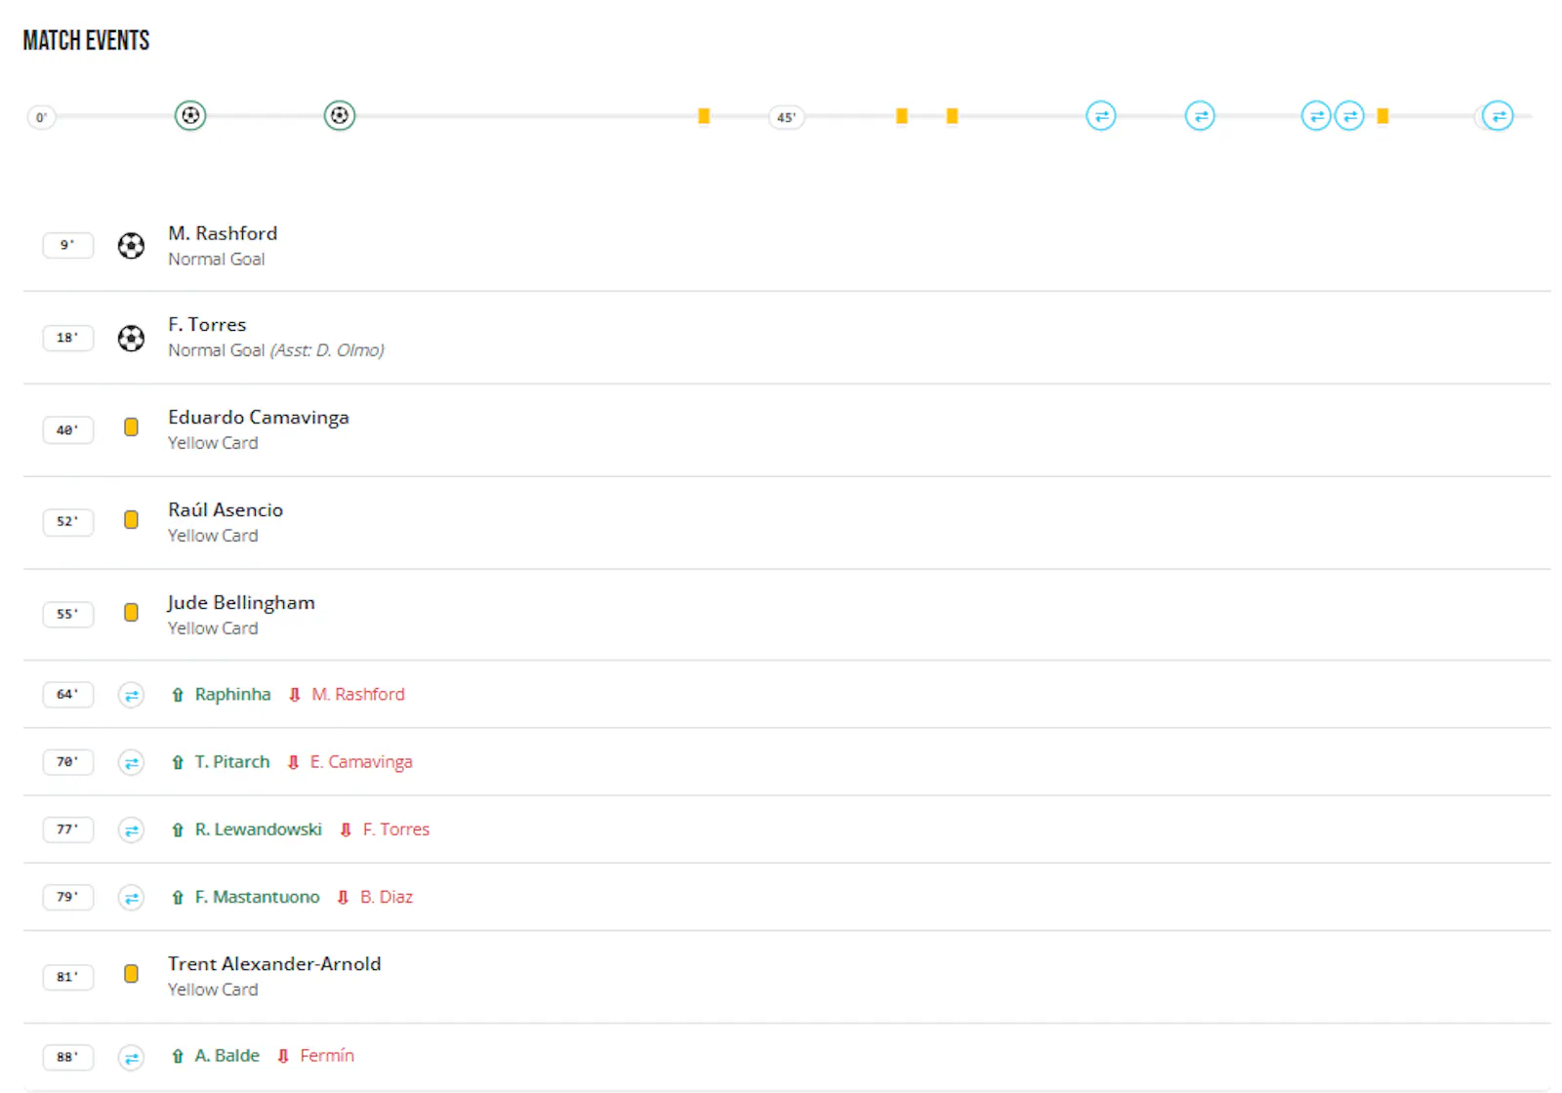Click substitution icon in the 88' row
The width and height of the screenshot is (1562, 1093).
[131, 1057]
